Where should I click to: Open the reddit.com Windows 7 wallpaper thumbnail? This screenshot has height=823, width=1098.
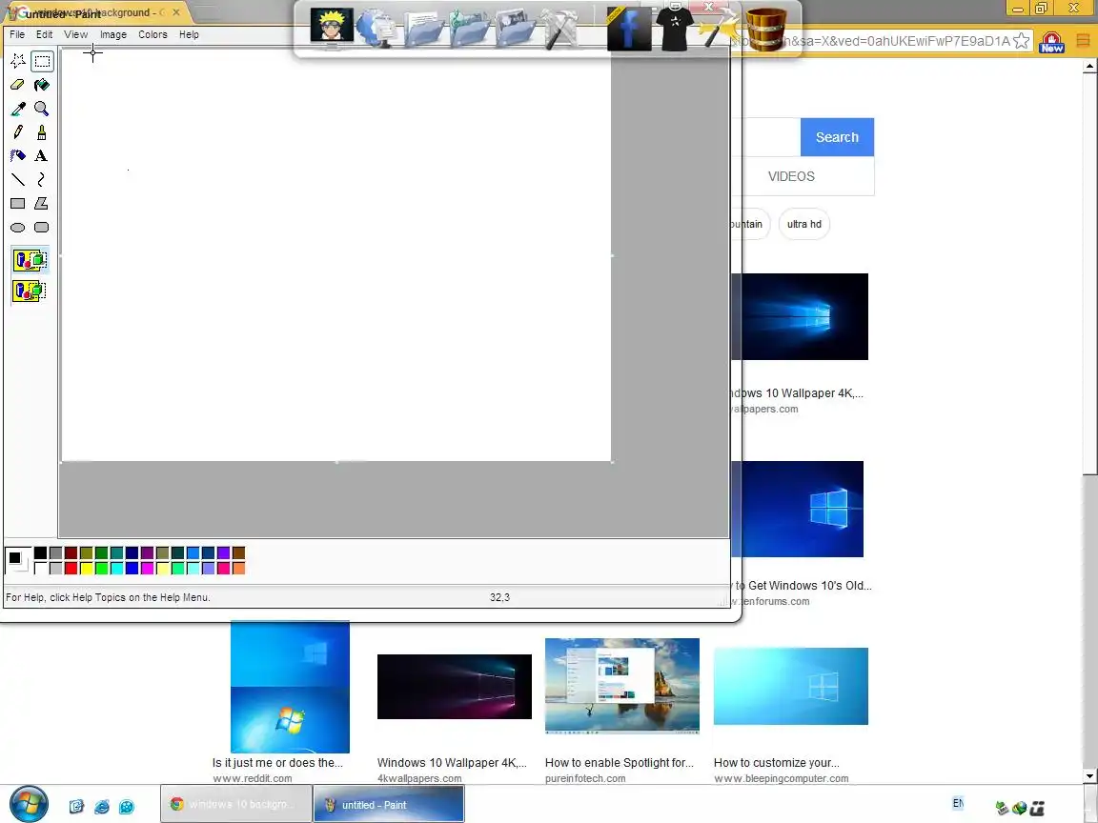(290, 687)
